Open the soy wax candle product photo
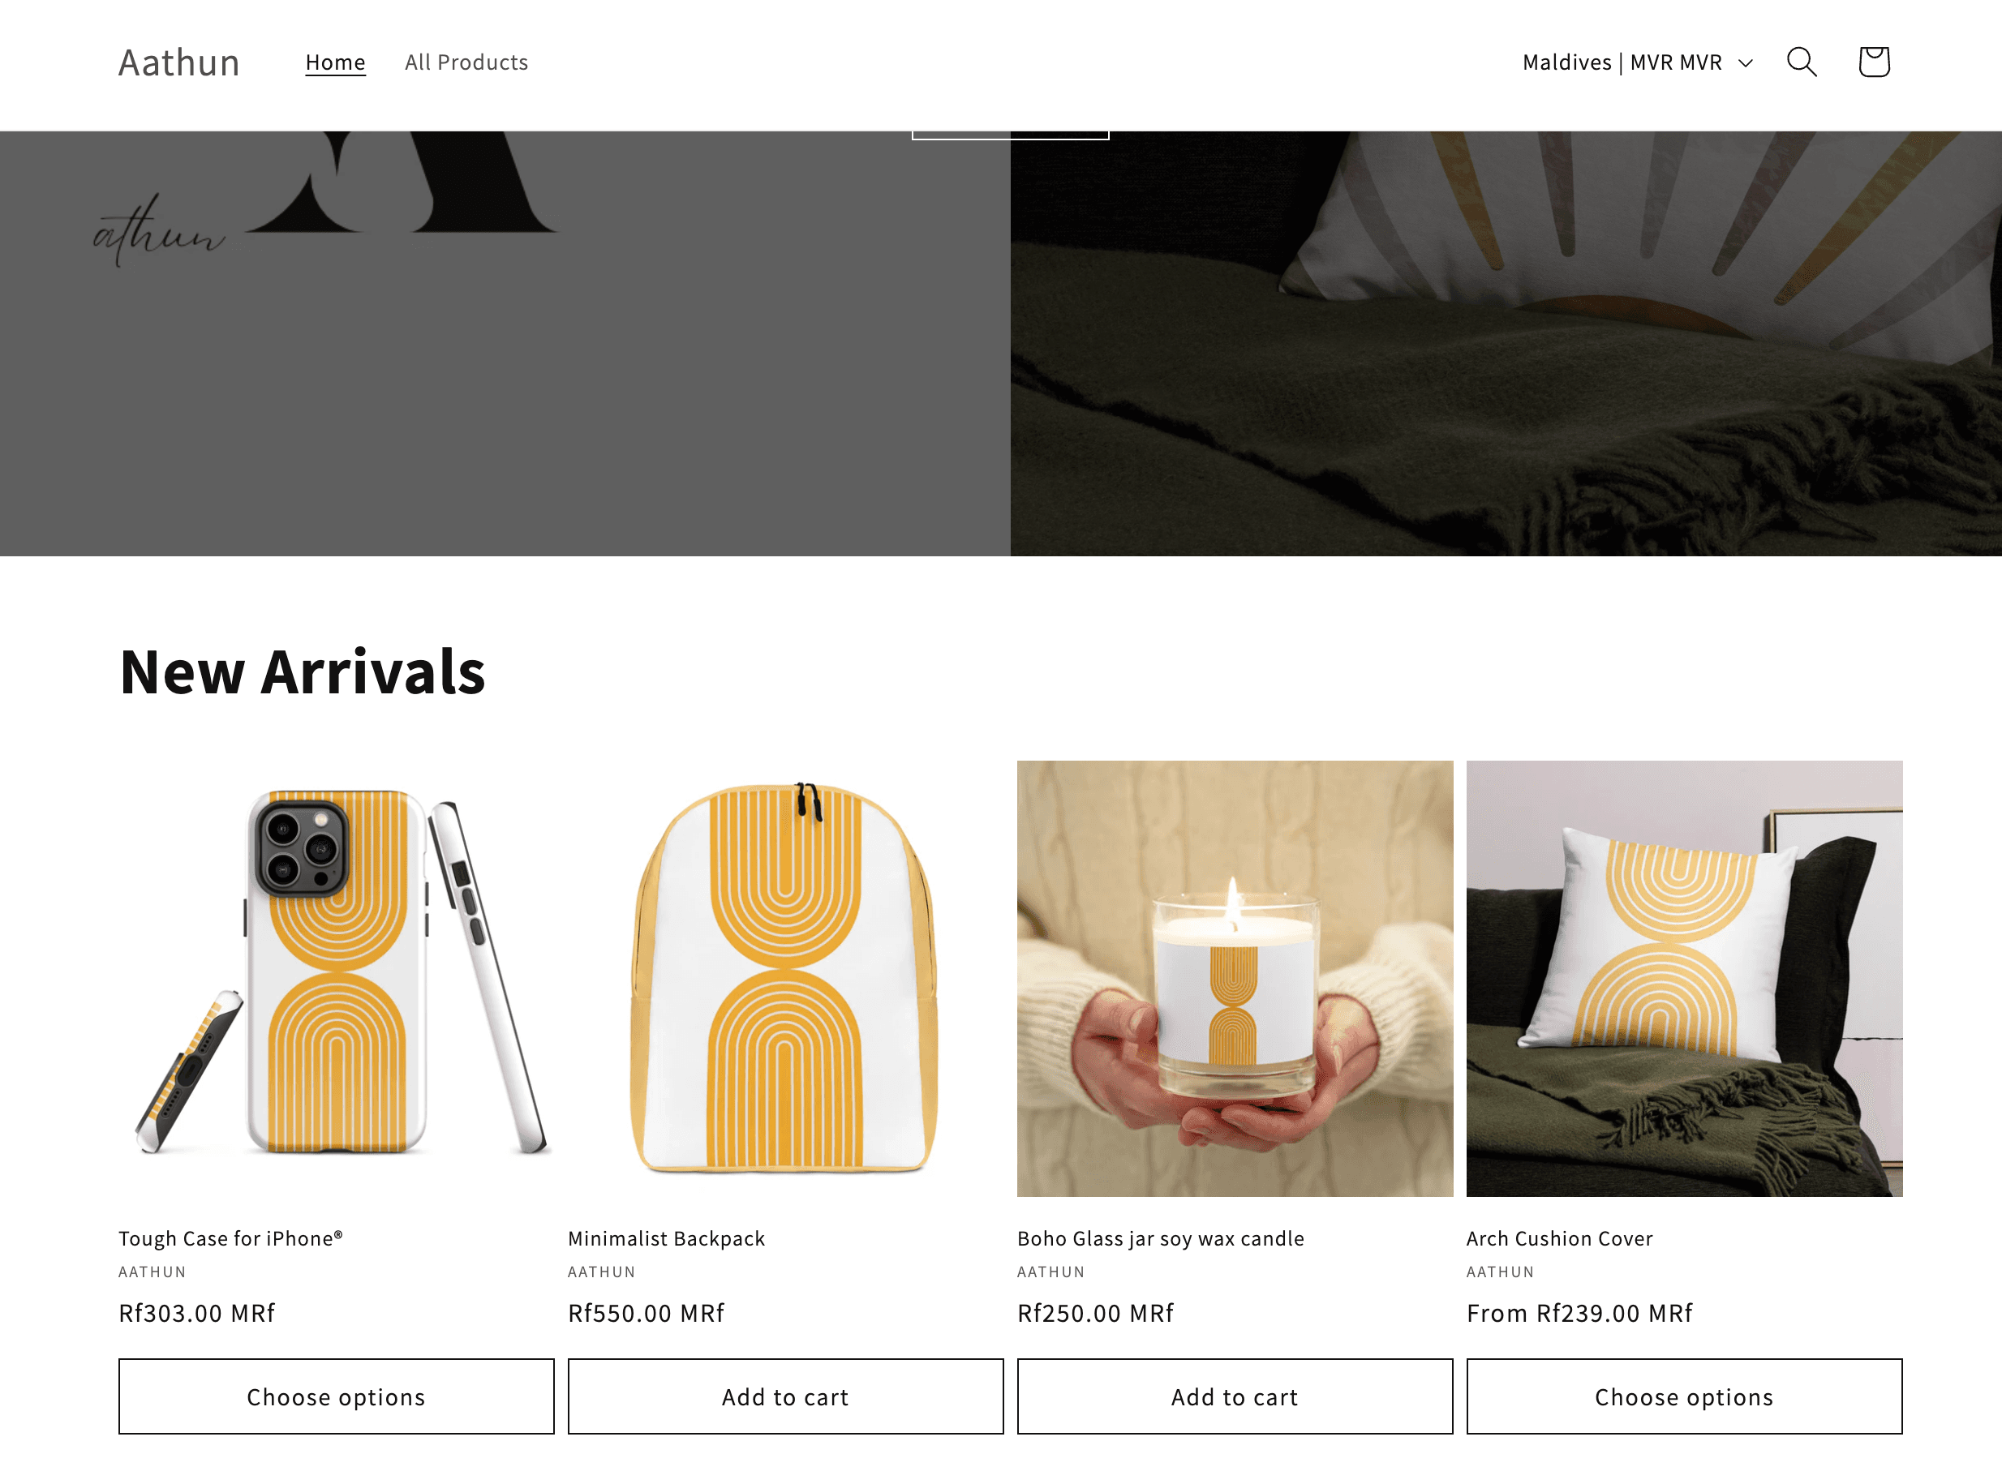The image size is (2002, 1484). (1235, 978)
